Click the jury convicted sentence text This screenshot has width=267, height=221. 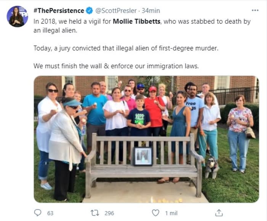(126, 48)
